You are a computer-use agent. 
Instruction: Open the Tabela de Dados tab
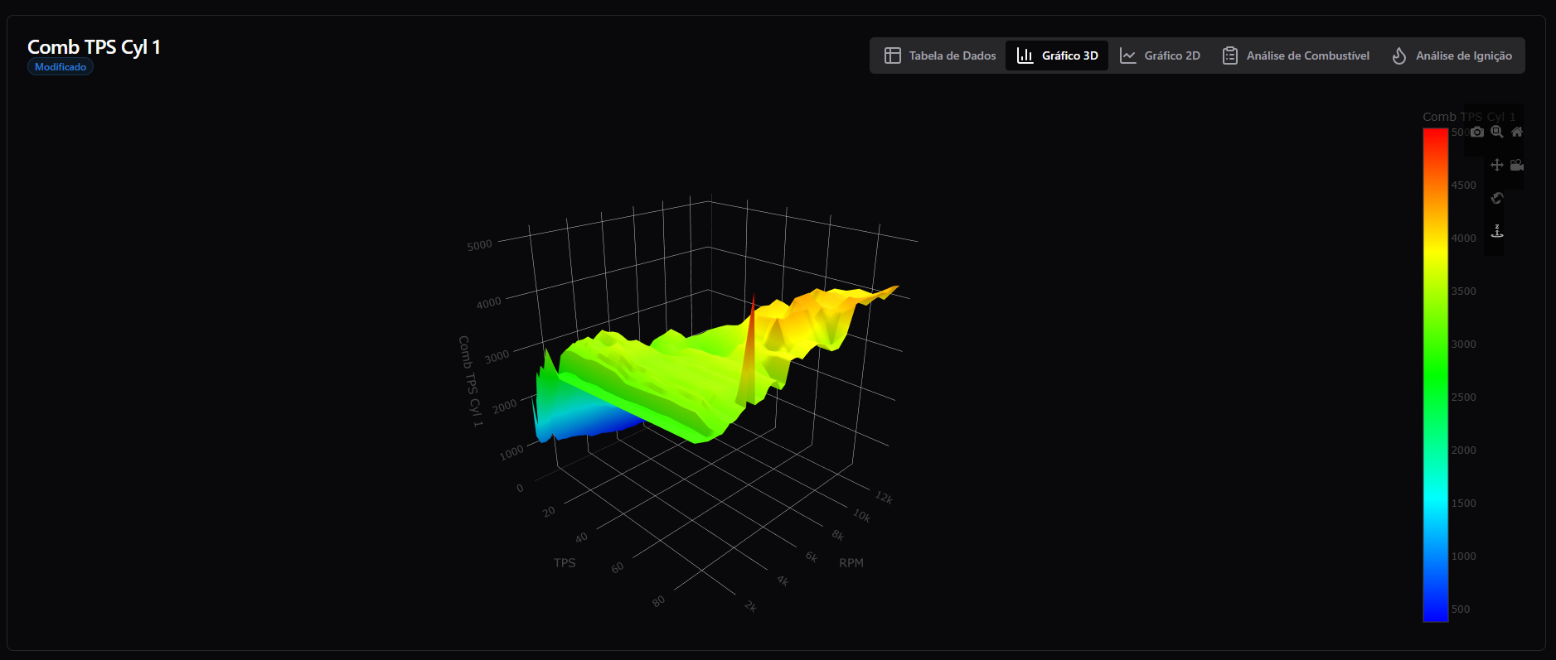tap(940, 55)
